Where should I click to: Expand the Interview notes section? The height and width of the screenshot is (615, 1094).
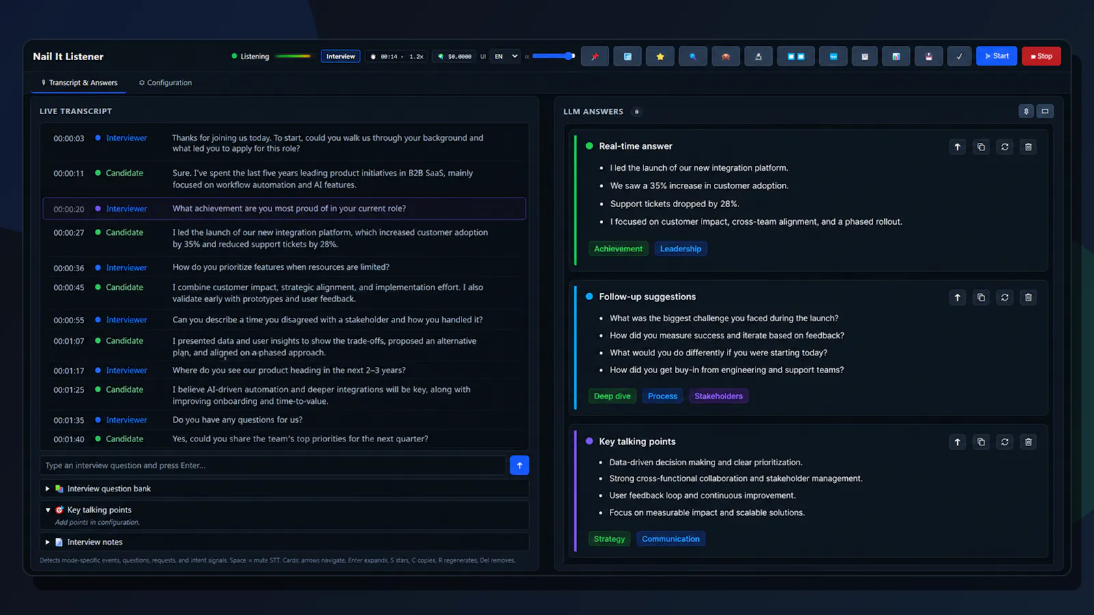pos(284,542)
